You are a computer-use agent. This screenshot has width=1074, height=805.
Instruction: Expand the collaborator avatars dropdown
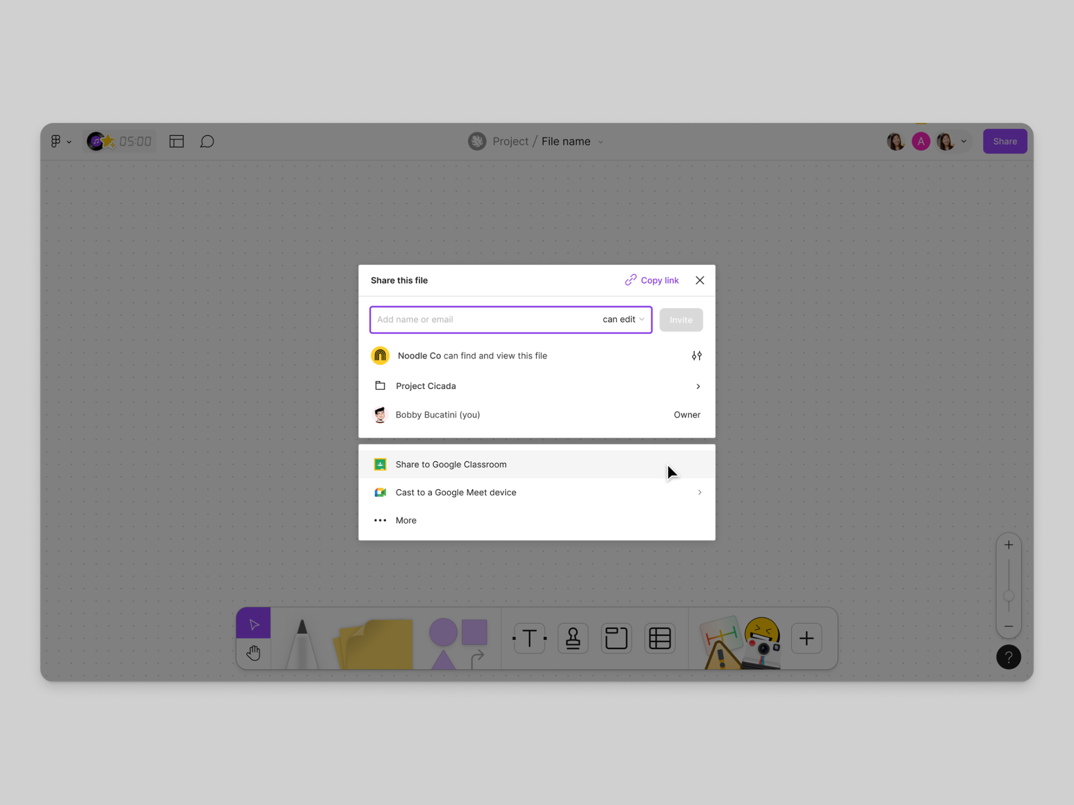[963, 141]
